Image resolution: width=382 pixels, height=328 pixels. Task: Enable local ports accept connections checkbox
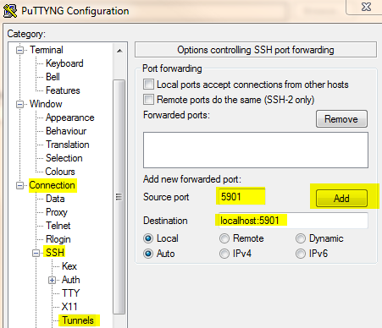click(x=148, y=85)
